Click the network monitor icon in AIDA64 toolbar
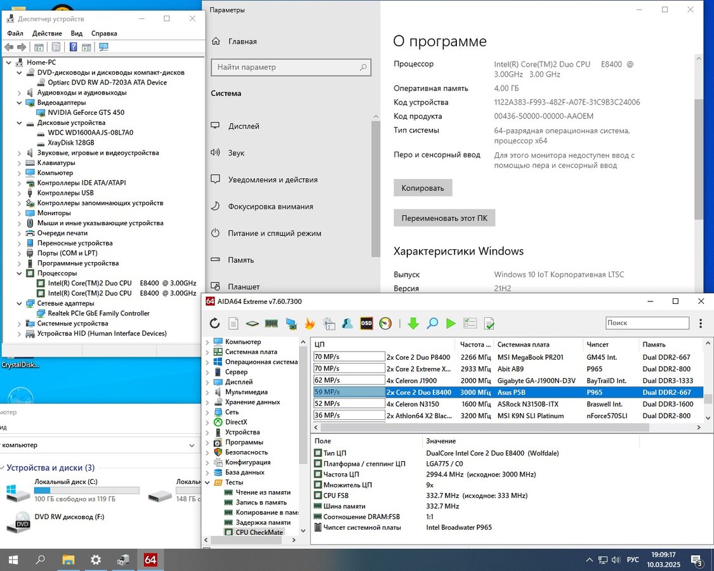 pyautogui.click(x=291, y=324)
